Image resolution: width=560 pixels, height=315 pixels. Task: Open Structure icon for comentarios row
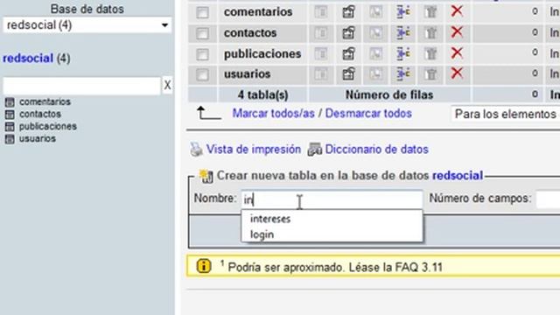point(348,11)
